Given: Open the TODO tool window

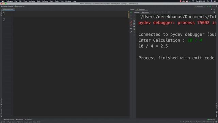Looking at the screenshot, I should (x=28, y=120).
